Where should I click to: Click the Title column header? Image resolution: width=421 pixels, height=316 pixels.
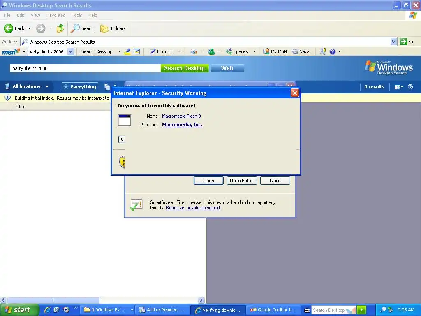[20, 107]
